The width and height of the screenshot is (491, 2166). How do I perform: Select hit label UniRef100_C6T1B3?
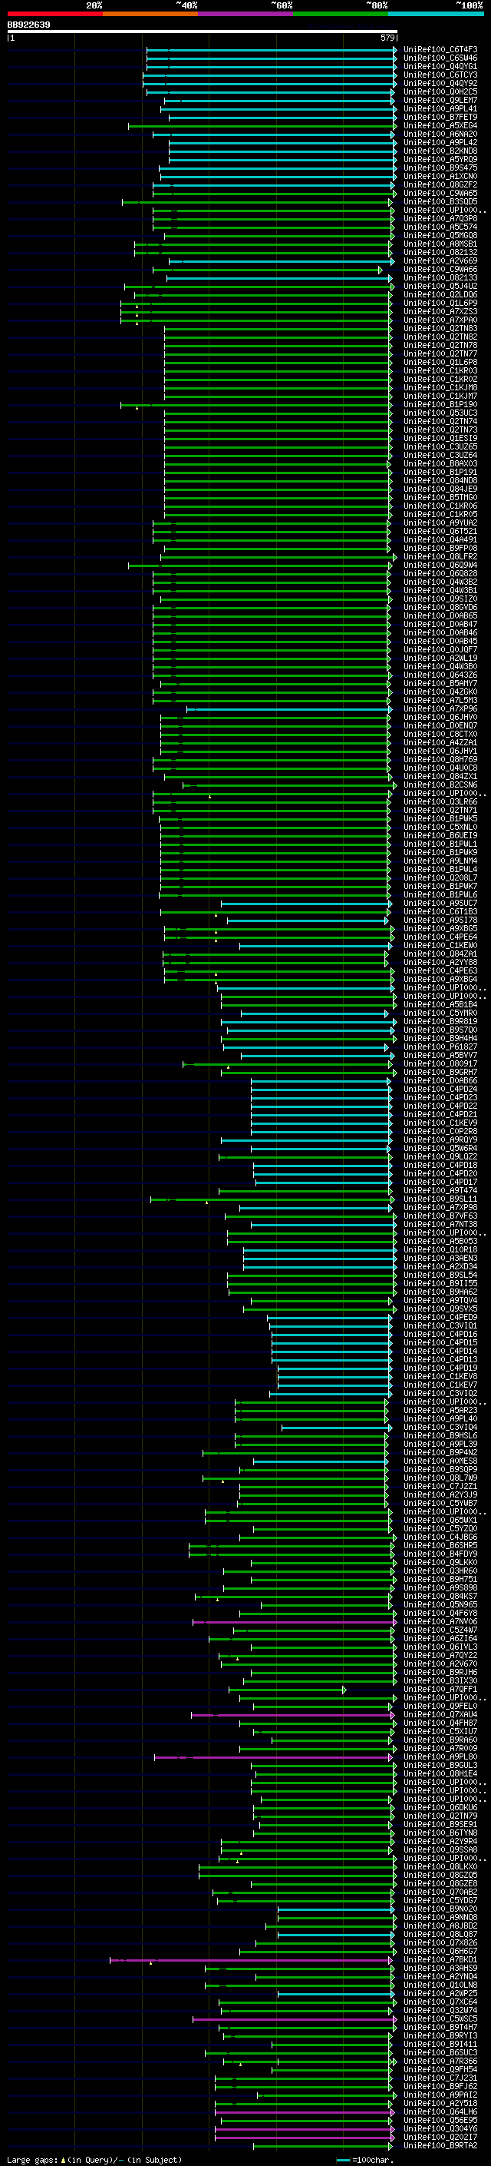pos(440,911)
